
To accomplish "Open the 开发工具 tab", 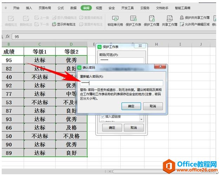I will (x=127, y=8).
